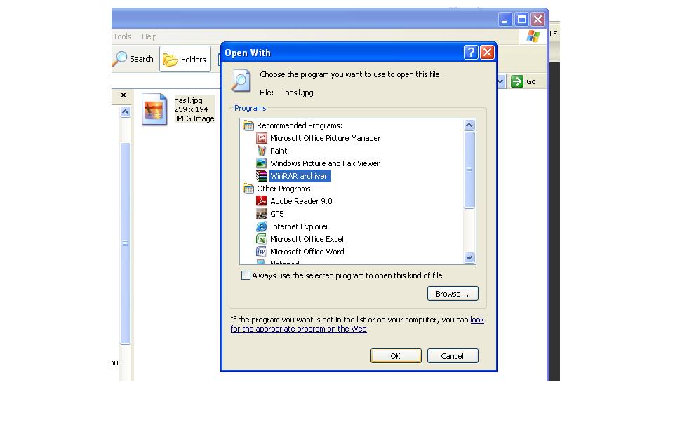Viewport: 675px width, 429px height.
Task: Select the GP5 entry text
Action: tap(276, 214)
